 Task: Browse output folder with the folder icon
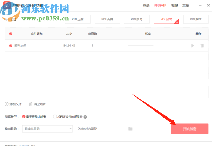point(130,129)
